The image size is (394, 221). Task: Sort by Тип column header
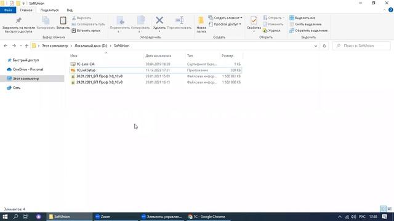pyautogui.click(x=190, y=56)
